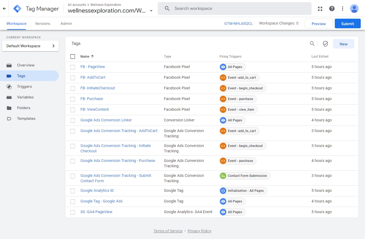The width and height of the screenshot is (365, 239).
Task: Open All Pages trigger on FB - PageView row
Action: pos(232,67)
